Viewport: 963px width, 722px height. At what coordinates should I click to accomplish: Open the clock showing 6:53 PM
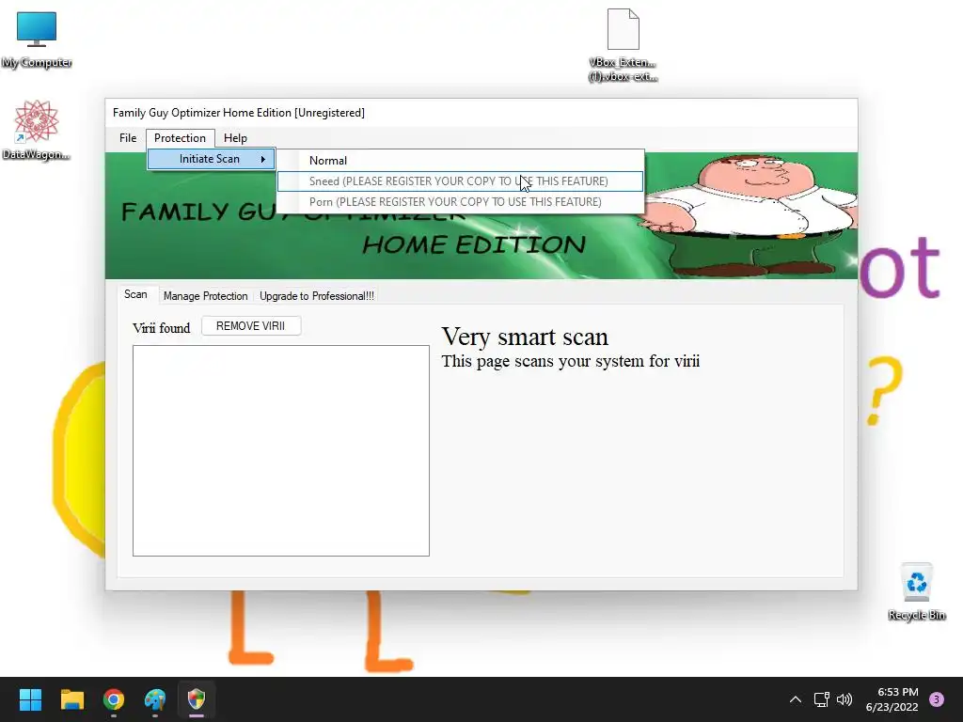click(892, 699)
